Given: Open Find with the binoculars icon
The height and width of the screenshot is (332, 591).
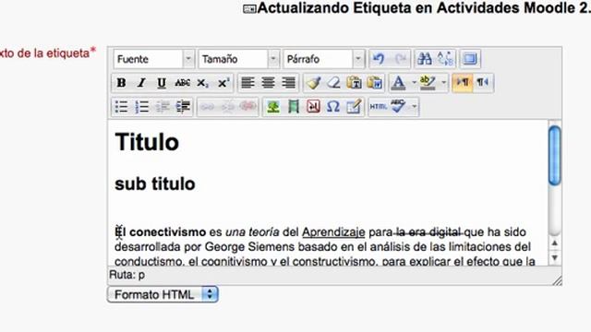Looking at the screenshot, I should point(425,59).
